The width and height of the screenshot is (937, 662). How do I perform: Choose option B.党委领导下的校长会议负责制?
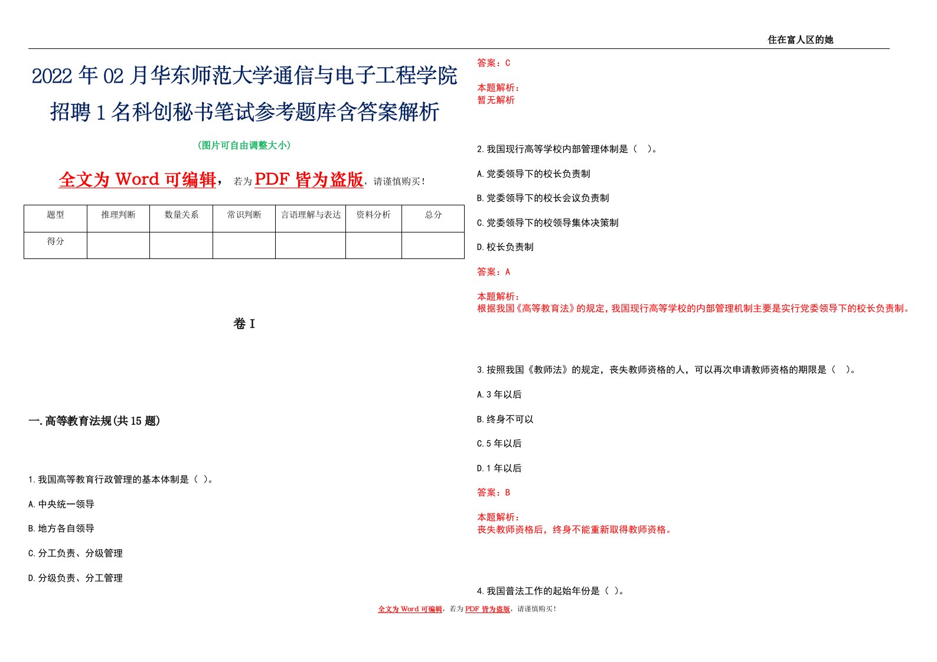(x=543, y=198)
